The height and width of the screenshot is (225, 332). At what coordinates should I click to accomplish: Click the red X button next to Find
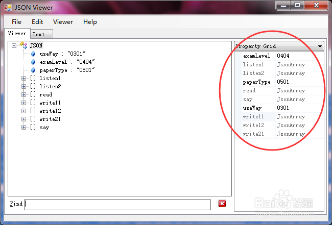[x=222, y=204]
